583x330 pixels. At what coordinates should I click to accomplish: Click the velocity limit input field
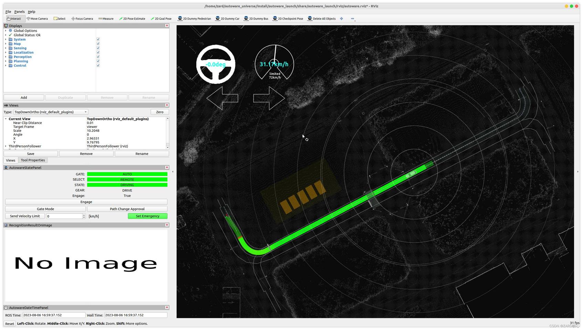click(x=64, y=216)
